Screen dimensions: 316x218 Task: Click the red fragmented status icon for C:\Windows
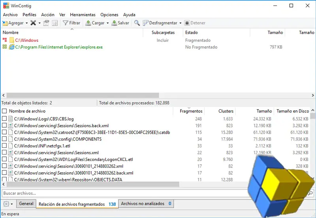tap(5, 40)
